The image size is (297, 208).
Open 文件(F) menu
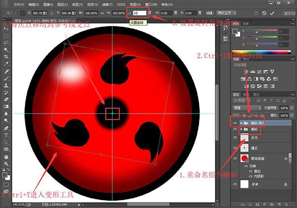coord(19,4)
